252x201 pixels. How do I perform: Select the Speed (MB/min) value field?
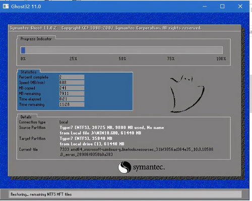pyautogui.click(x=72, y=82)
